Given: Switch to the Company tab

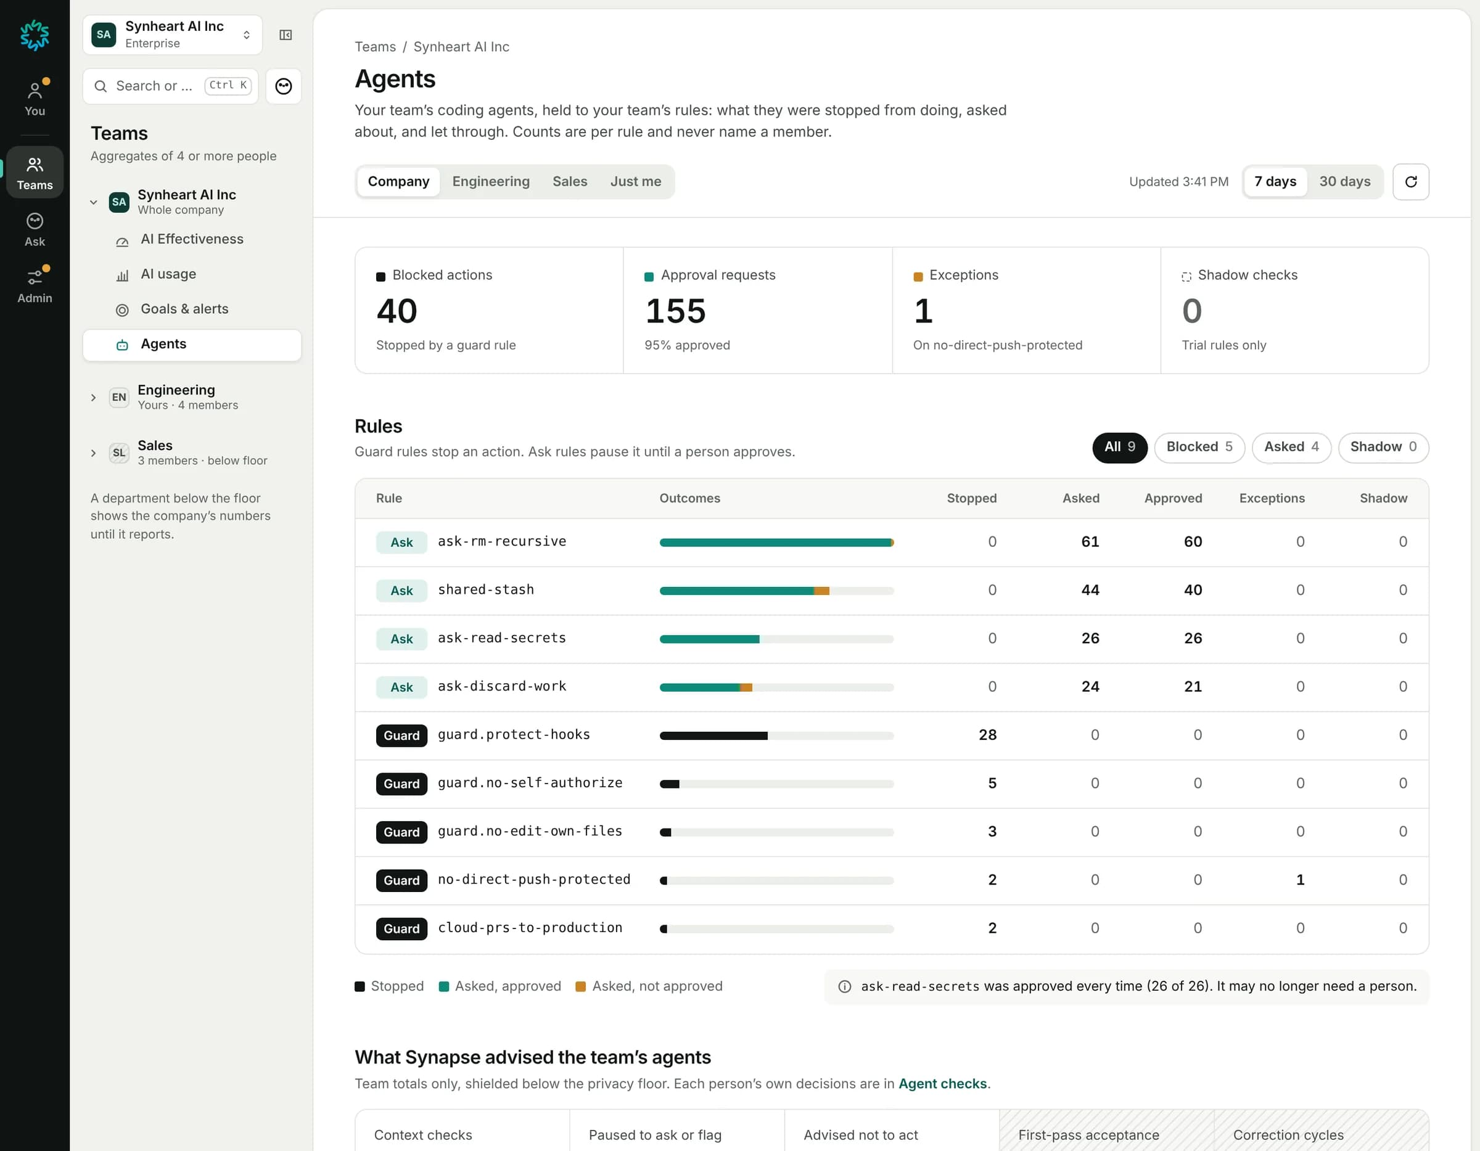Looking at the screenshot, I should pyautogui.click(x=398, y=182).
